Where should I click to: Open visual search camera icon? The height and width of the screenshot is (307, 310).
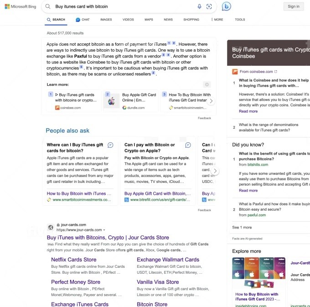[209, 6]
